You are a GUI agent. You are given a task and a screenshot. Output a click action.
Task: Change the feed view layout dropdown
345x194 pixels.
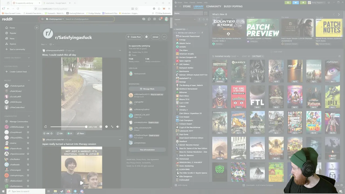(x=52, y=44)
